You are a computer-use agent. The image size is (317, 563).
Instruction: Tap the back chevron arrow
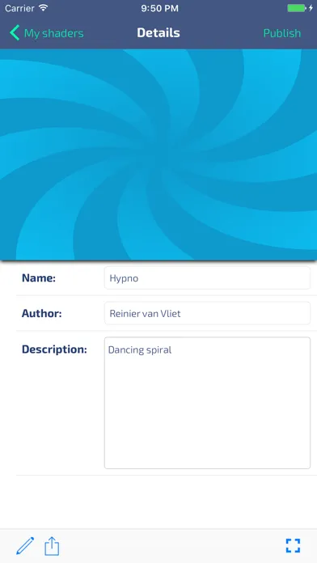(15, 32)
